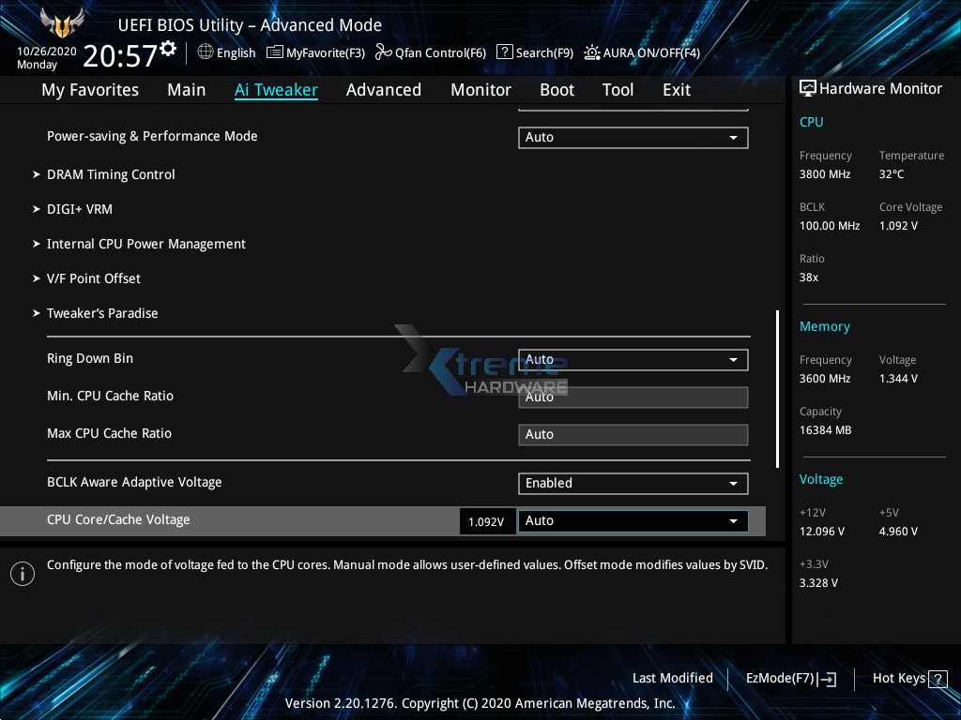The width and height of the screenshot is (961, 720).
Task: Open the Power-saving & Performance Mode dropdown
Action: (633, 137)
